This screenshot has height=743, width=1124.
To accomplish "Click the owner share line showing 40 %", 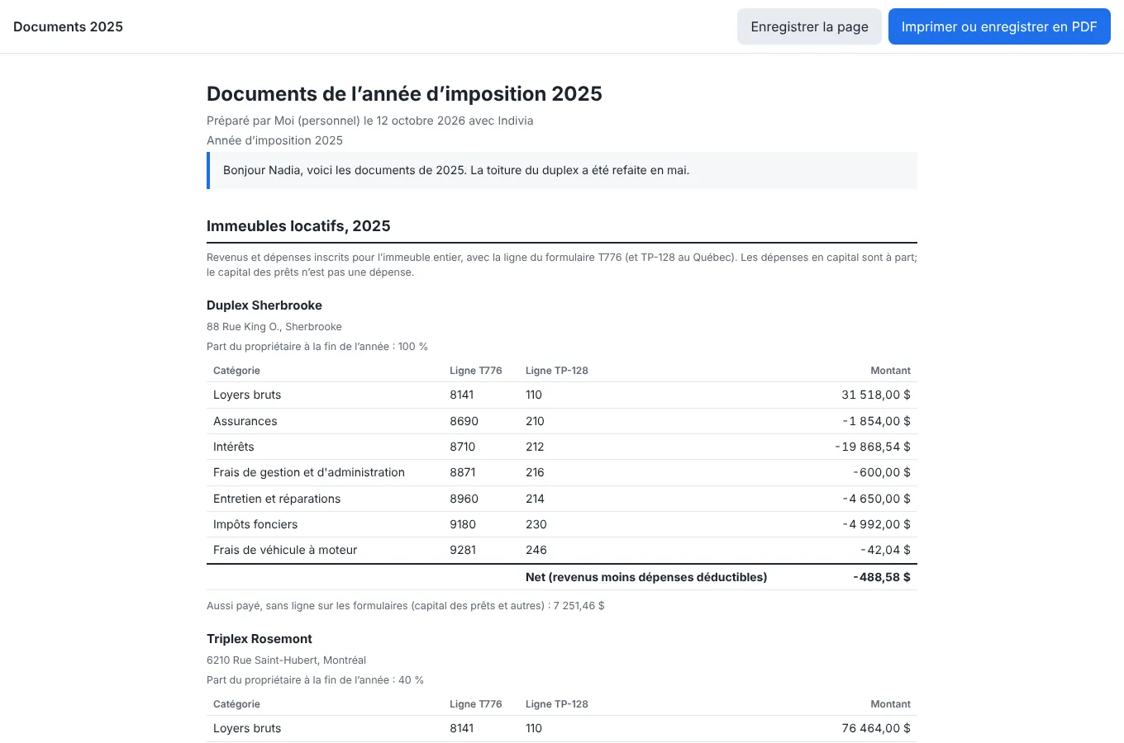I will point(315,680).
